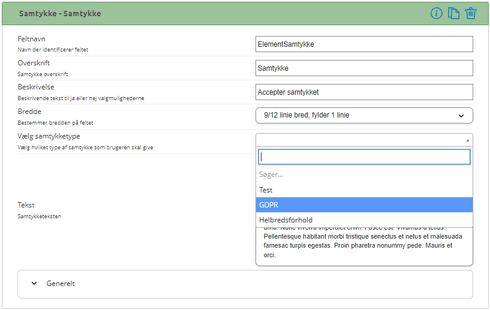Click 'Vælg hvilket type af samtykke' hint
Image resolution: width=490 pixels, height=310 pixels.
[85, 148]
